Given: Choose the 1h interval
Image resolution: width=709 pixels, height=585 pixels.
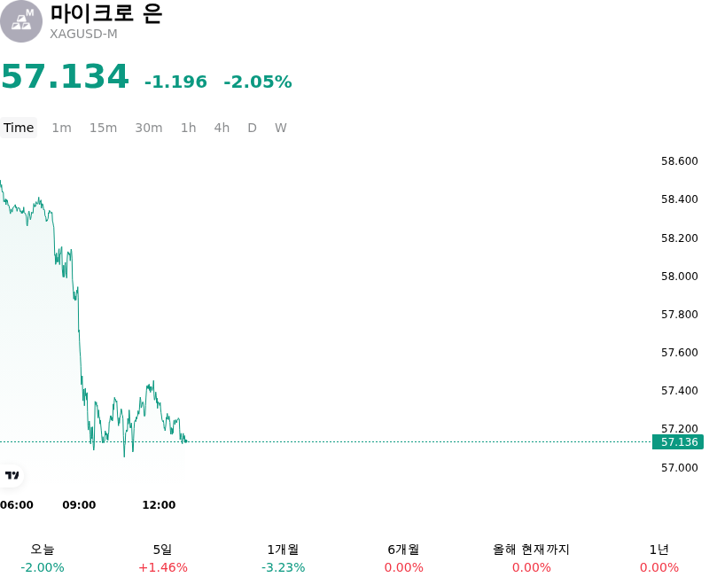Looking at the screenshot, I should coord(189,128).
